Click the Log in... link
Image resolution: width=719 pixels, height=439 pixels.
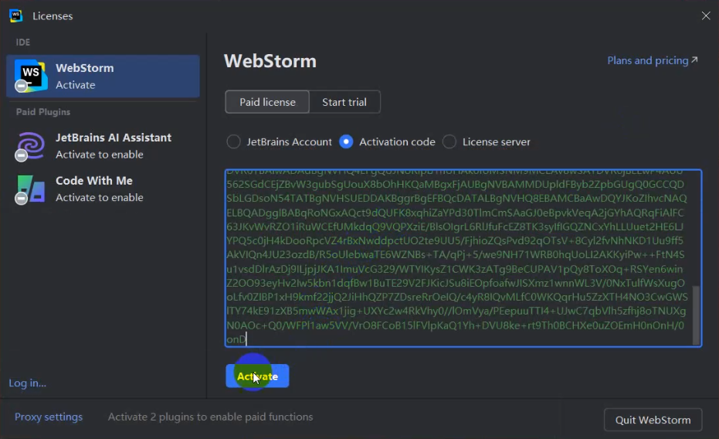28,383
